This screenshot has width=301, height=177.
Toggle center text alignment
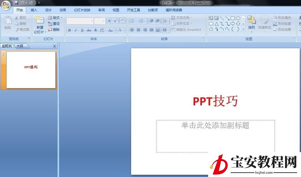pyautogui.click(x=139, y=30)
